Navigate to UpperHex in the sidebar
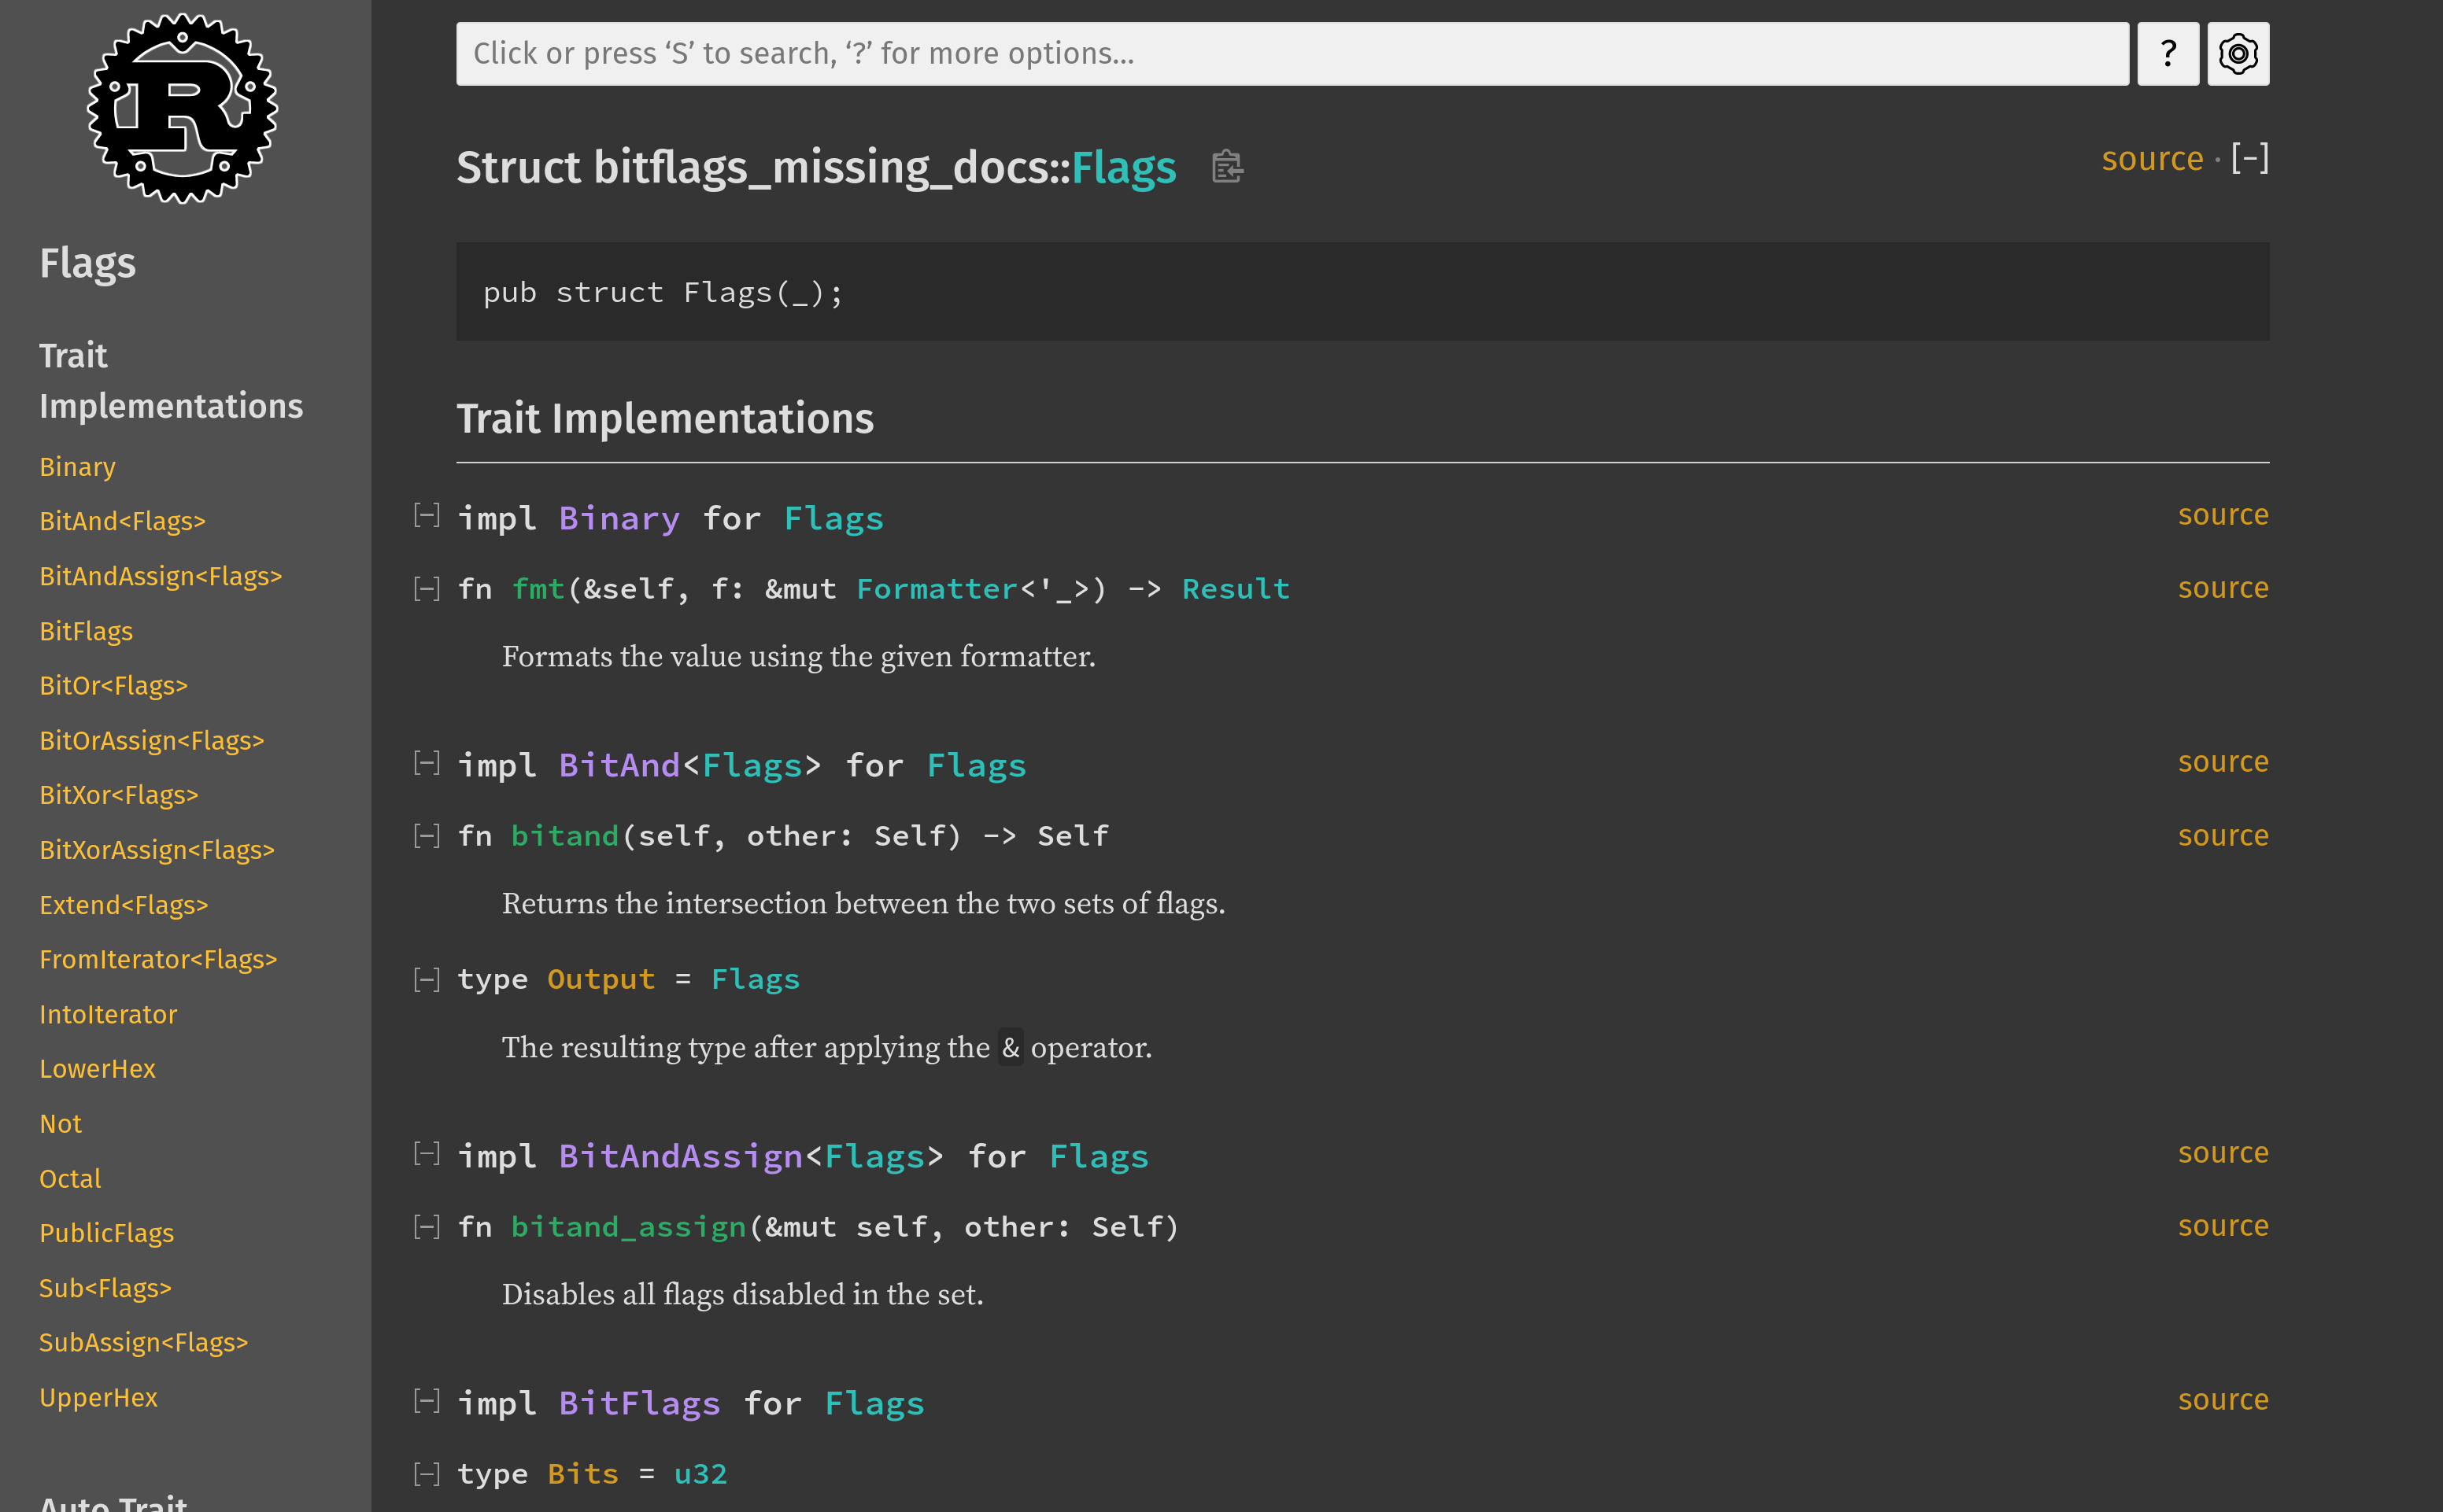Viewport: 2443px width, 1512px height. pos(98,1396)
